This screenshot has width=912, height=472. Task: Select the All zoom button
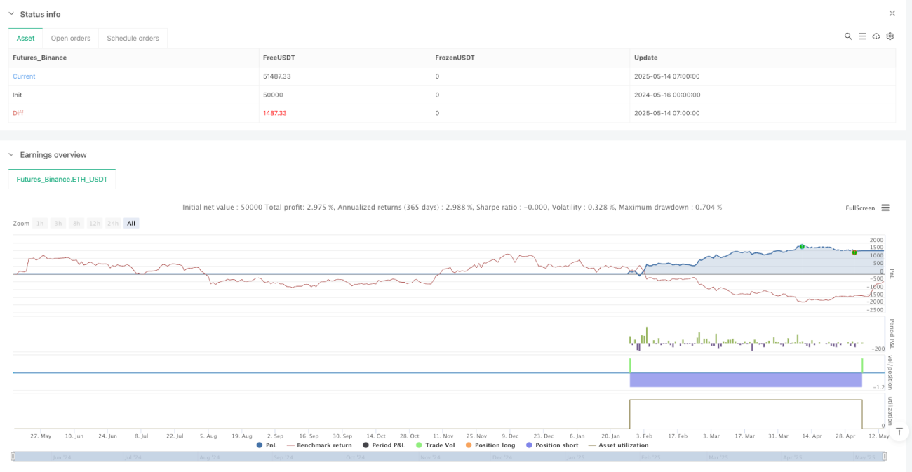[x=131, y=223]
